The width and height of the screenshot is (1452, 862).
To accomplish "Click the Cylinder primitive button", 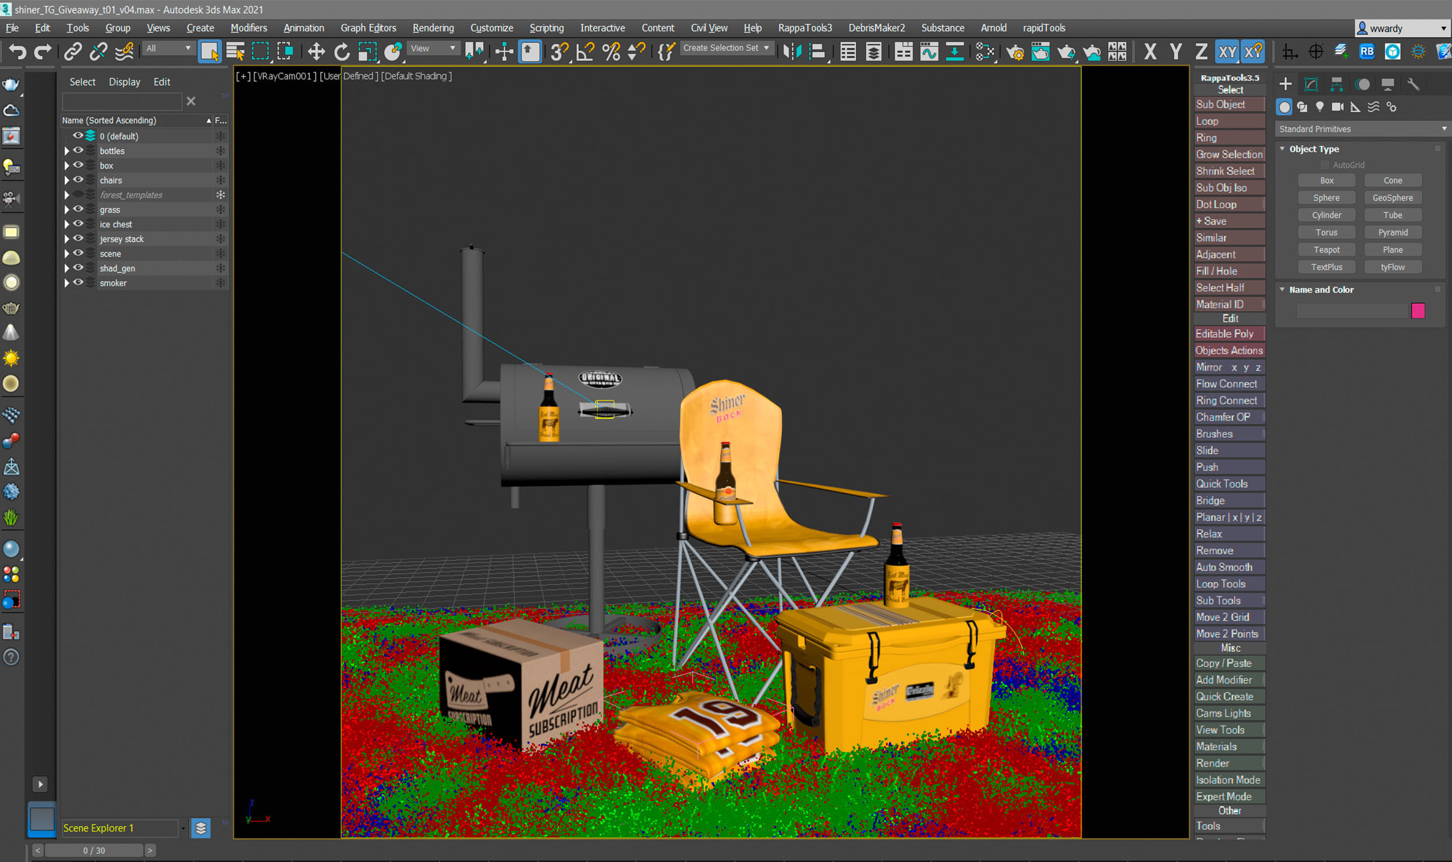I will coord(1327,215).
